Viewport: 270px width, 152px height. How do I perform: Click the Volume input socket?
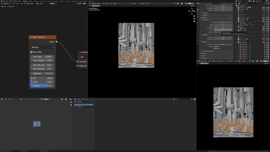77,66
